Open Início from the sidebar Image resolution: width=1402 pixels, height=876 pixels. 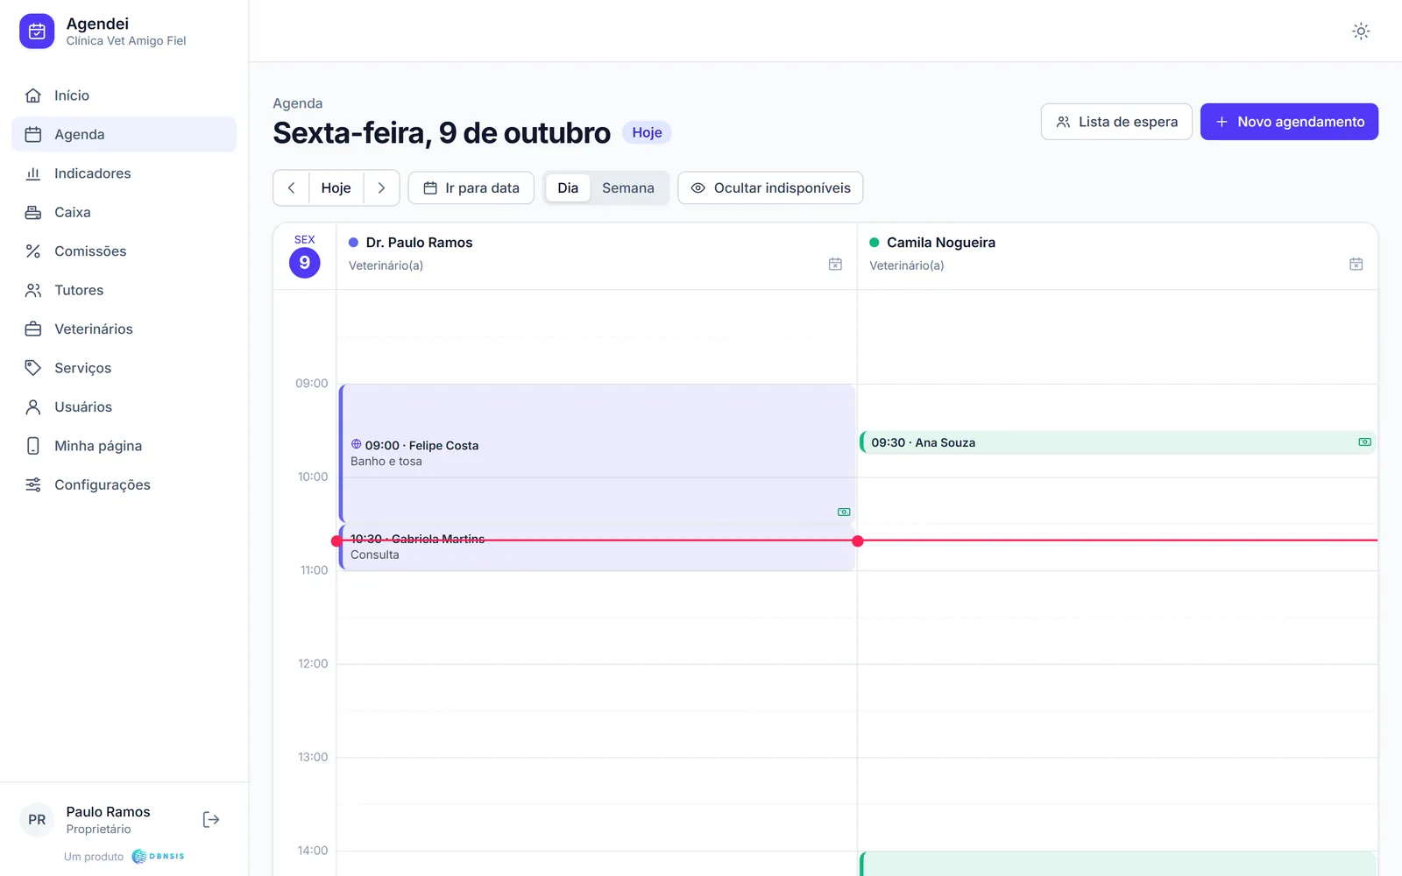(x=124, y=95)
